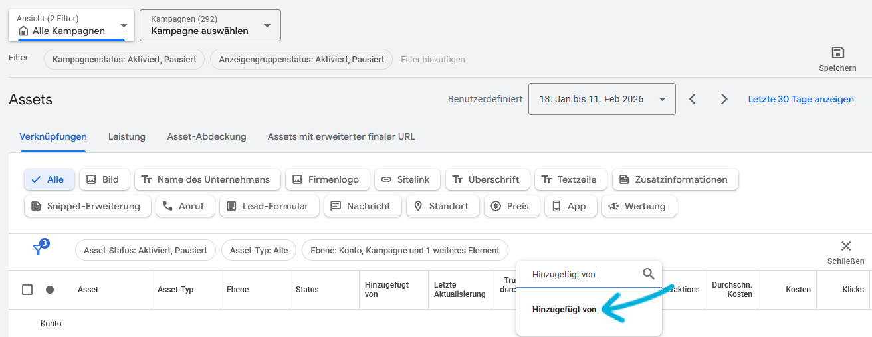872x337 pixels.
Task: Toggle the Alle asset filter chip
Action: click(x=49, y=179)
